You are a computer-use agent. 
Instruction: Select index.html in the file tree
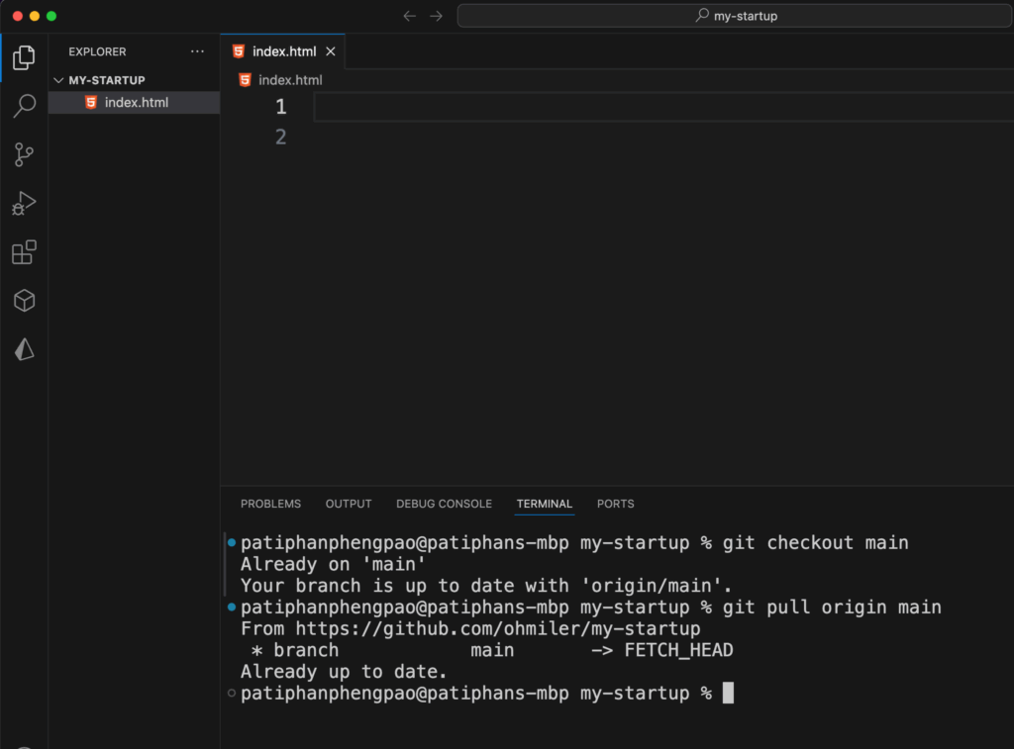tap(136, 103)
